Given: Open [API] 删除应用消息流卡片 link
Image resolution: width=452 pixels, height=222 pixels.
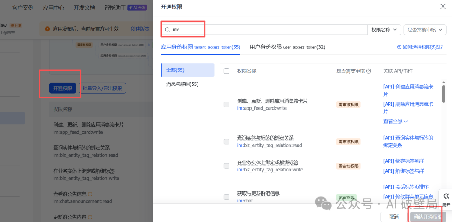Looking at the screenshot, I should tap(408, 107).
